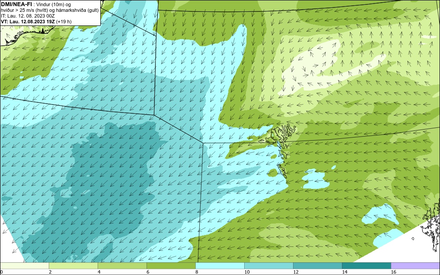This screenshot has width=440, height=275.
Task: Click the 'VT: Lau. 12.08.2023 19Z' line
Action: (x=28, y=21)
